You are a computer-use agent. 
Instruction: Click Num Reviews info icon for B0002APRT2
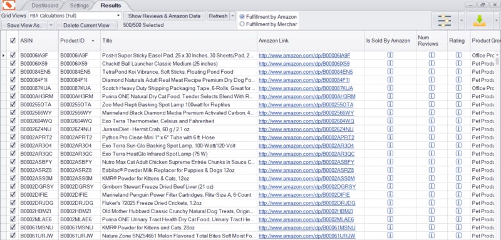pos(431,137)
